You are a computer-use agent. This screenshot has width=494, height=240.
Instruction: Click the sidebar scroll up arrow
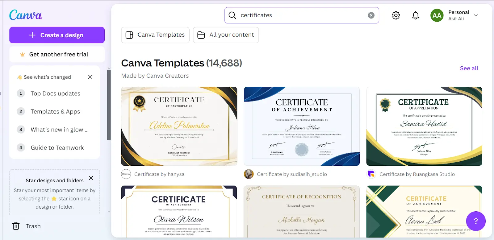pos(109,68)
